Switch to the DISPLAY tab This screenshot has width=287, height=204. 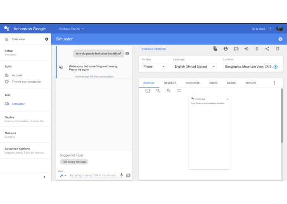point(149,83)
